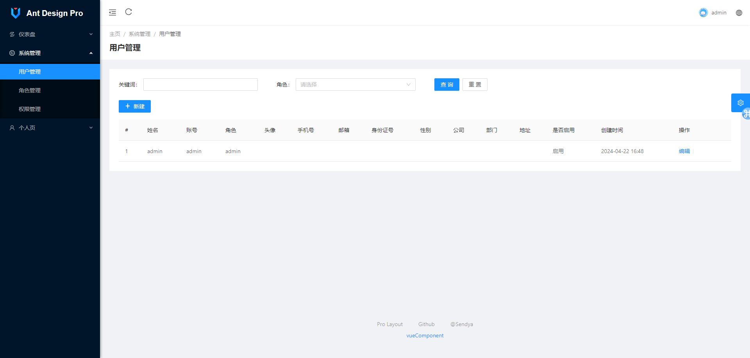Image resolution: width=750 pixels, height=358 pixels.
Task: Click the 手机号 column header
Action: click(306, 130)
